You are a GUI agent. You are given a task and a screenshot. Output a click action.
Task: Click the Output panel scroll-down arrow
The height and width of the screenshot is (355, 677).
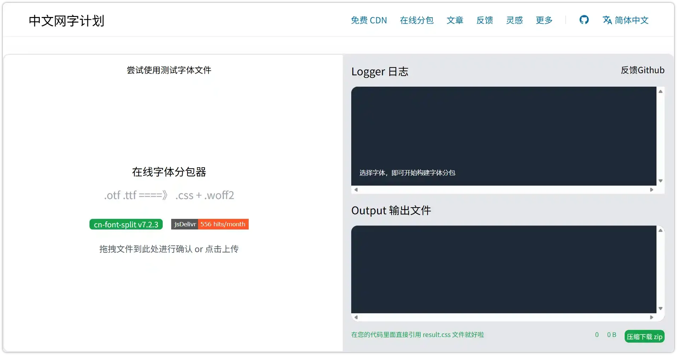click(660, 307)
